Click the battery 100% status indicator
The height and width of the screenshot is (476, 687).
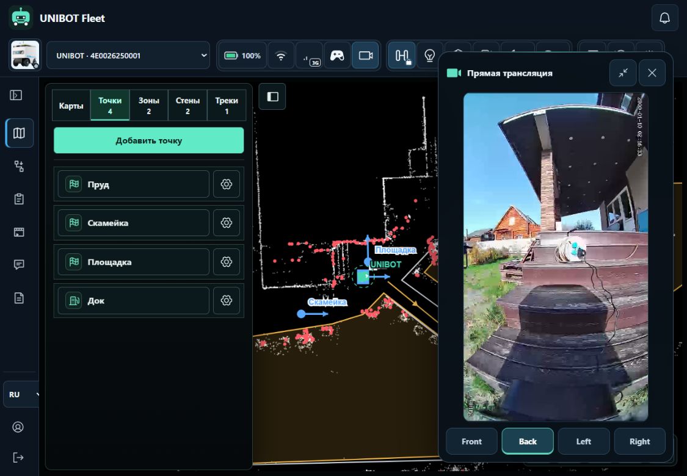point(242,56)
